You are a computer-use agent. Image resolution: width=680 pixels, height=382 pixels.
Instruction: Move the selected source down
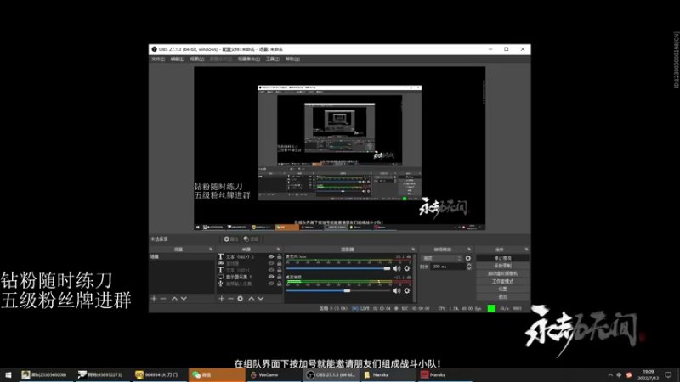pos(261,299)
